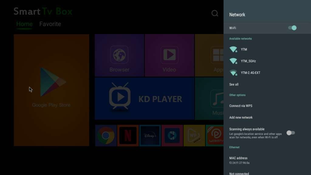Launch the Netflix app

(x=128, y=136)
